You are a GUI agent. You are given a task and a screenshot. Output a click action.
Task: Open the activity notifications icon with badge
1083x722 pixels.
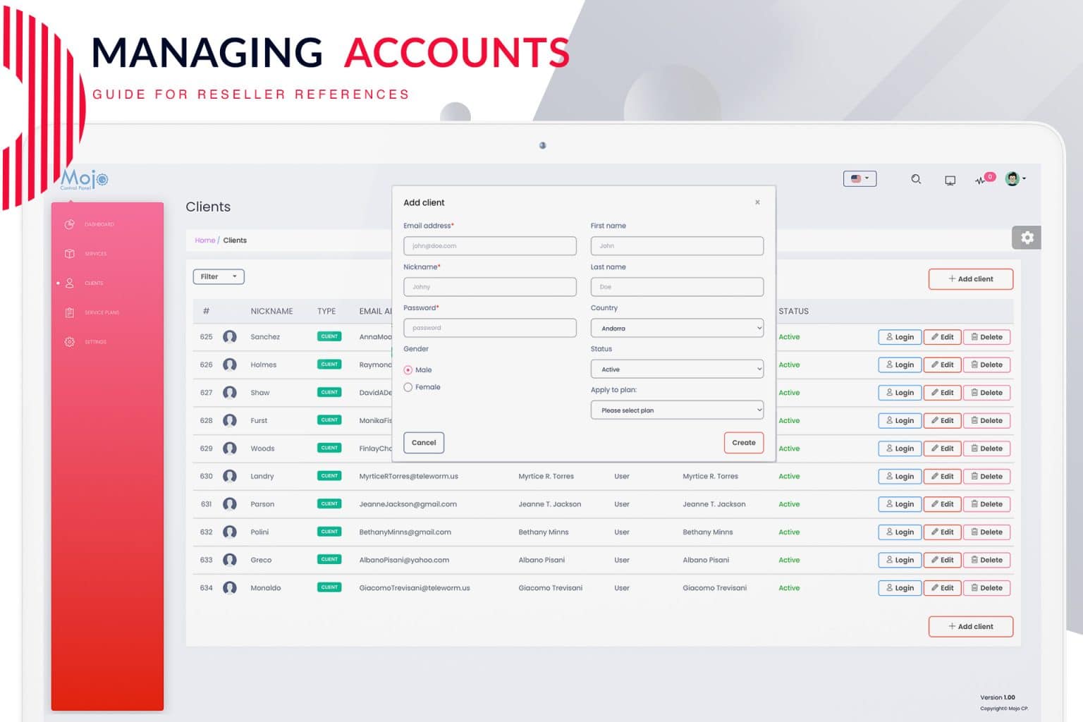[x=985, y=179]
